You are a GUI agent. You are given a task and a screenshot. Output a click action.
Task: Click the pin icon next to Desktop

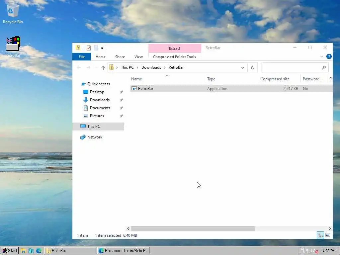(121, 92)
